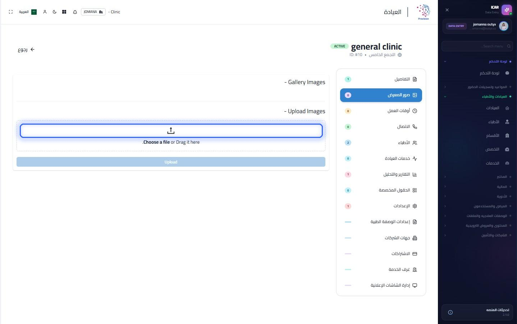Open the notifications bell icon
The image size is (517, 324).
click(x=75, y=12)
